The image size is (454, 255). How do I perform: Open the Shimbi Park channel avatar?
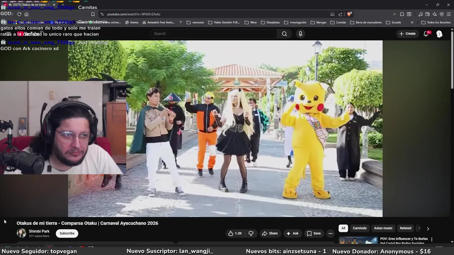pos(21,233)
